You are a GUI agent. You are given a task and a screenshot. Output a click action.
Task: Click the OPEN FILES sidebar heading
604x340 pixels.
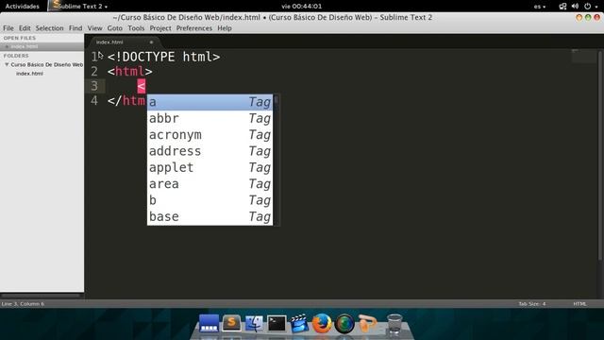20,38
